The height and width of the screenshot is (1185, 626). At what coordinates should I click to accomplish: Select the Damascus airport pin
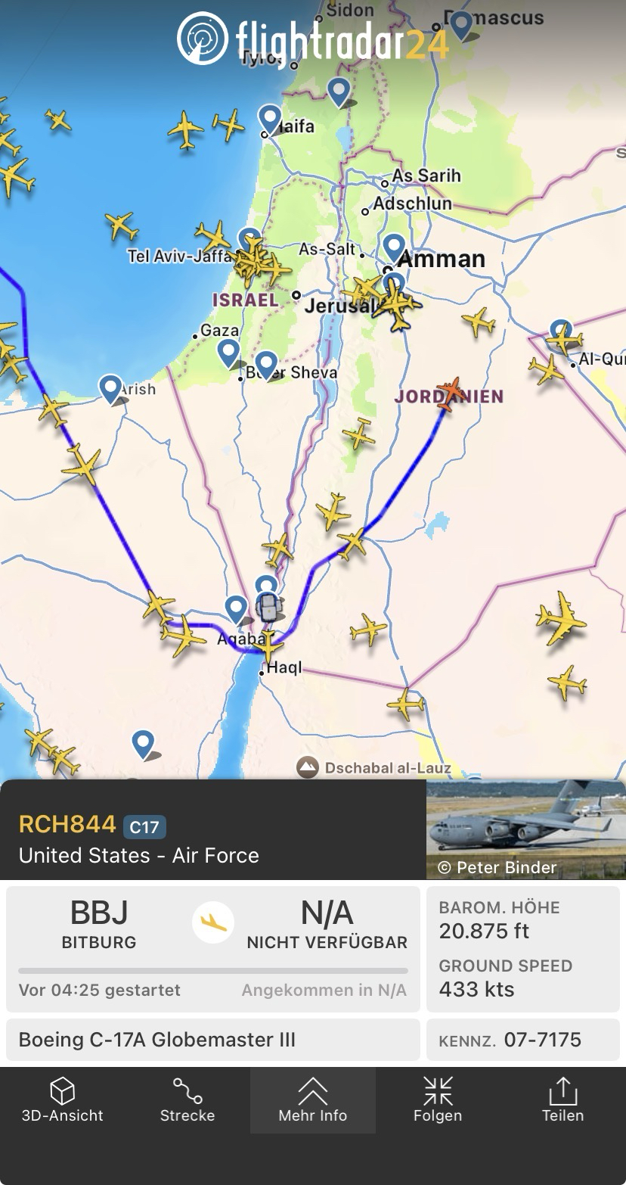[x=460, y=26]
